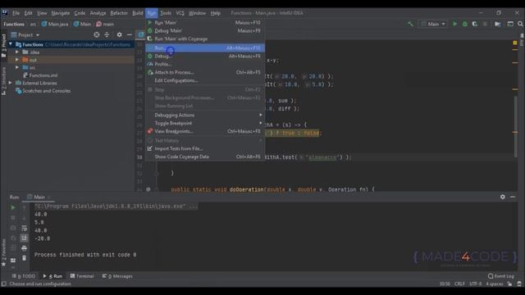The image size is (525, 295).
Task: Click Main.java breadcrumb in navigation bar
Action: (55, 24)
